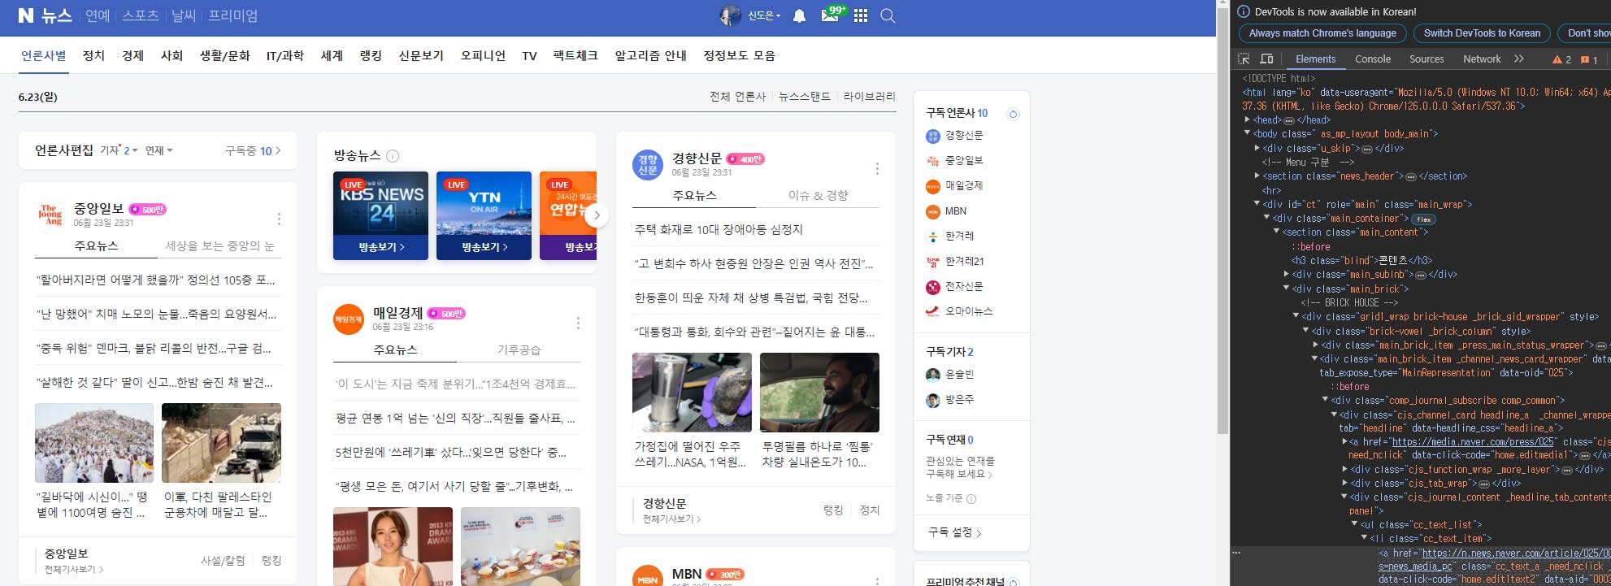Switch to 세상을 보는 중앙의 눈 tab
The width and height of the screenshot is (1611, 586).
click(x=219, y=245)
